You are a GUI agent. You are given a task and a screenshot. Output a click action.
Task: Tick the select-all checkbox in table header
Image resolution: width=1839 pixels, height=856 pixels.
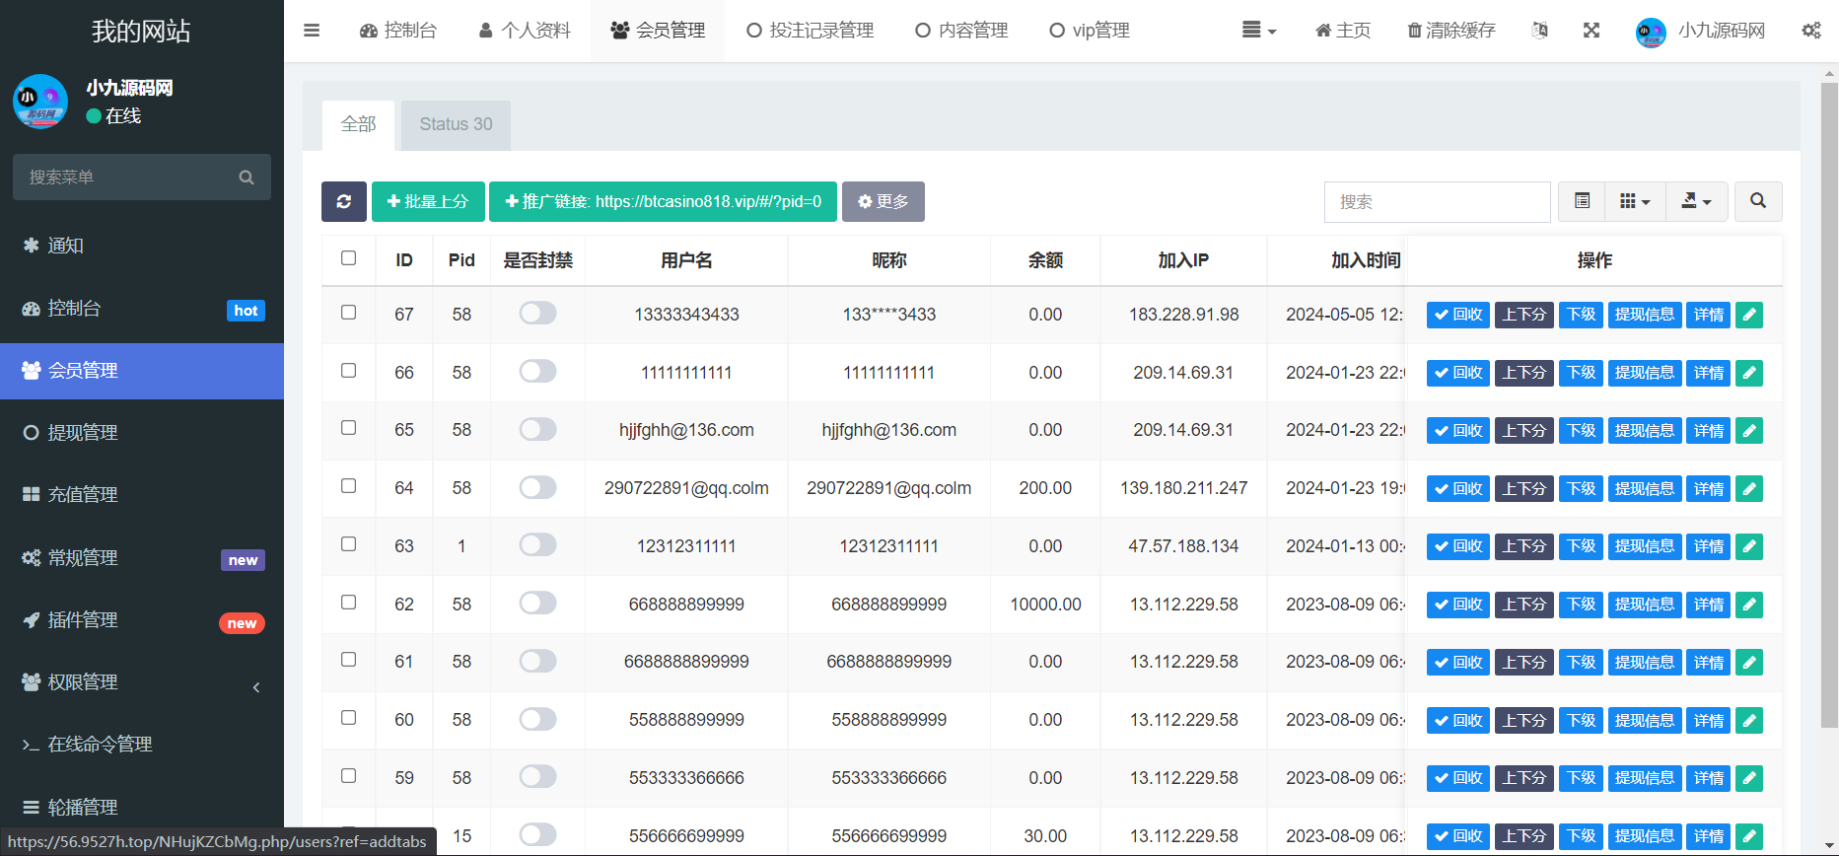coord(348,258)
